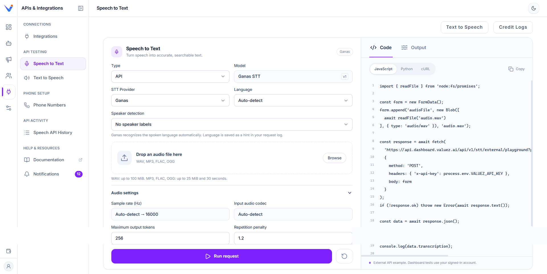Open Speech API History in sidebar

(53, 133)
